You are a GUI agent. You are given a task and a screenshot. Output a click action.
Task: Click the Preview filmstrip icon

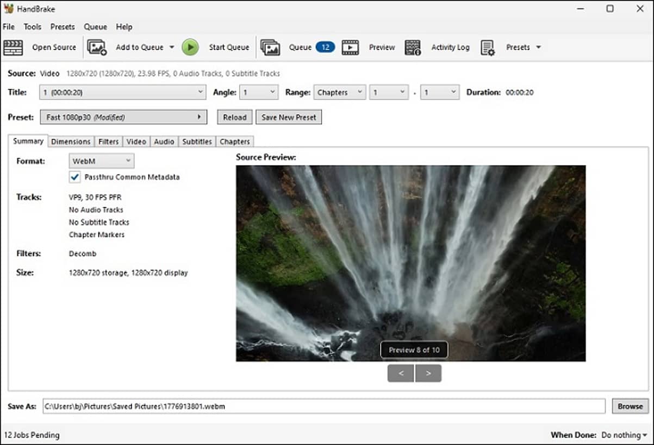351,47
